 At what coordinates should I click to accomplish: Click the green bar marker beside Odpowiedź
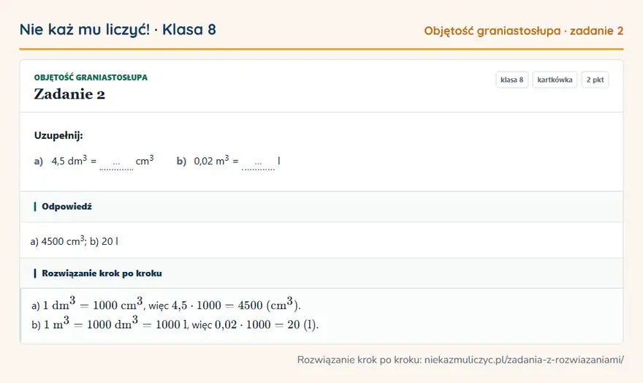coord(35,206)
